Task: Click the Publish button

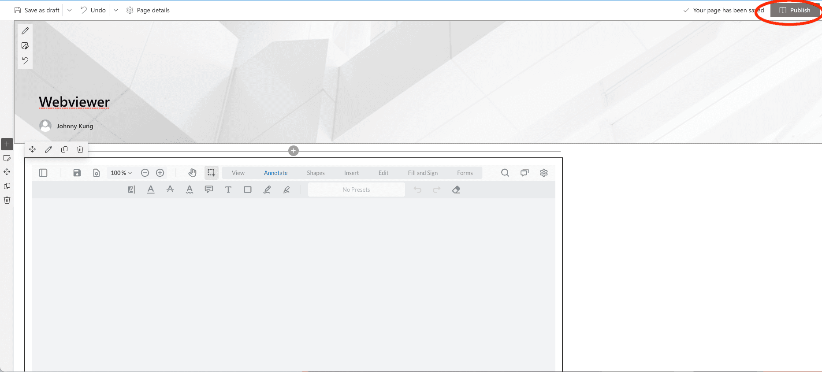Action: 795,10
